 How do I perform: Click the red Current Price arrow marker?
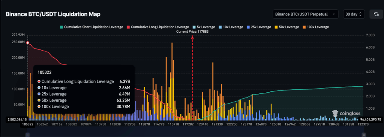click(192, 37)
